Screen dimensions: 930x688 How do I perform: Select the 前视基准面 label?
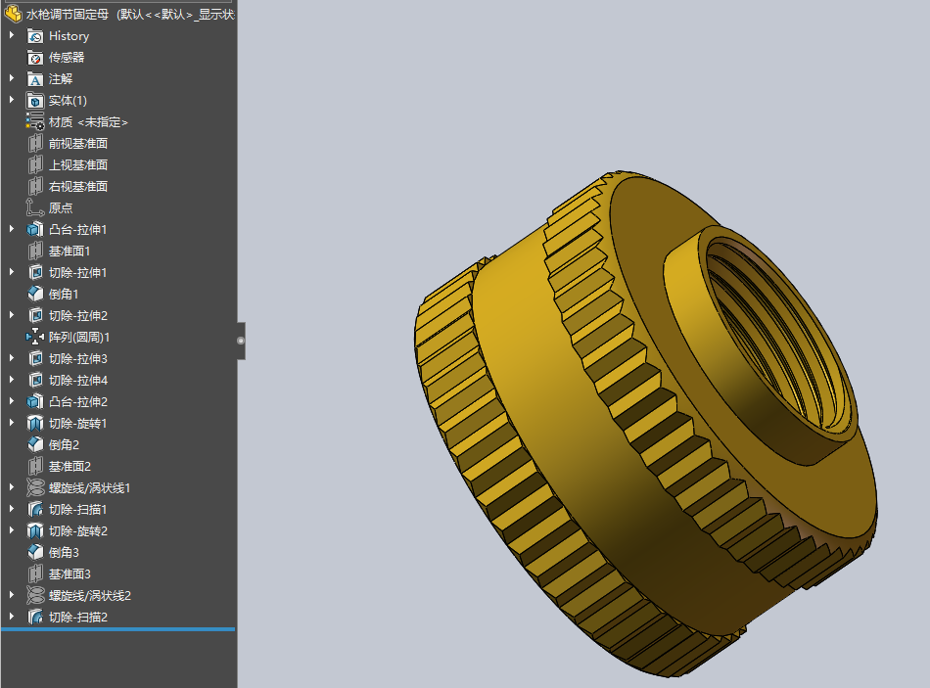pos(78,144)
